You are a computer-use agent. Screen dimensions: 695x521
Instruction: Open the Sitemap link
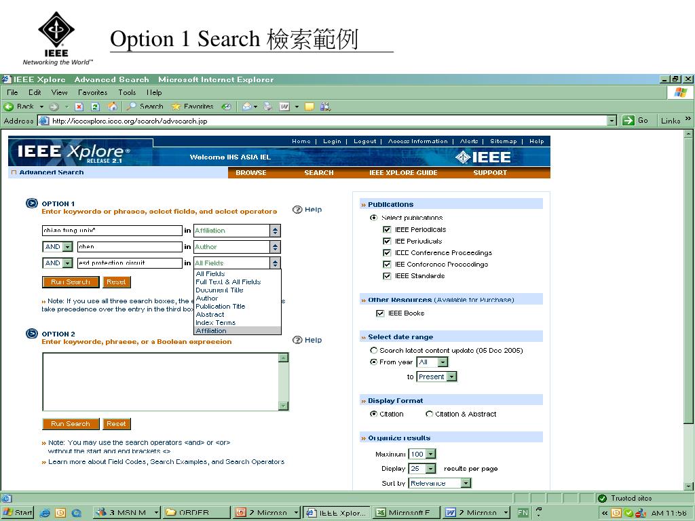(504, 141)
